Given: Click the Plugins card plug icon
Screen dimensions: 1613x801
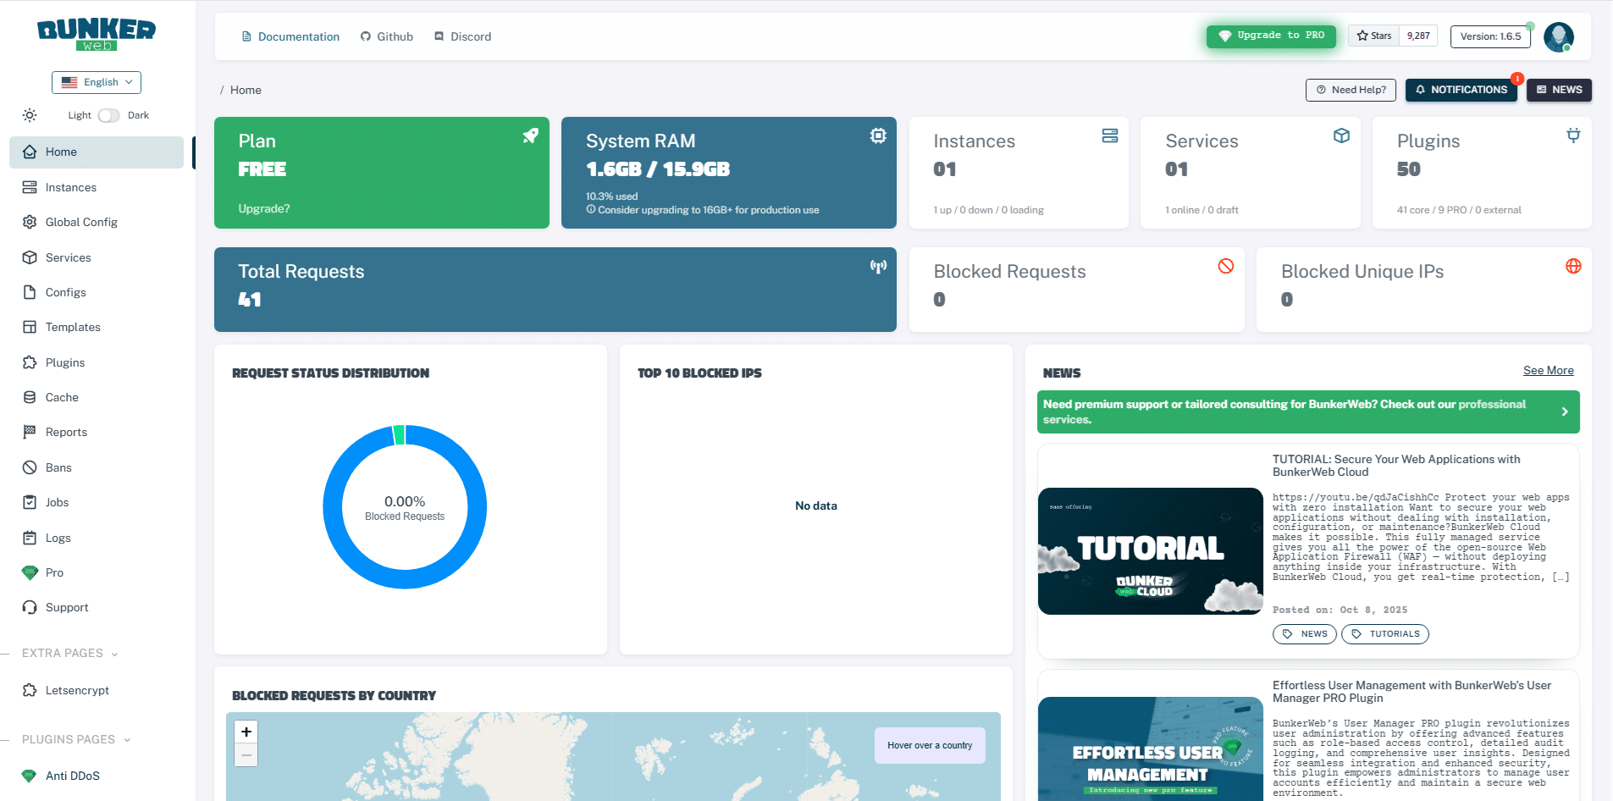Looking at the screenshot, I should (1572, 135).
